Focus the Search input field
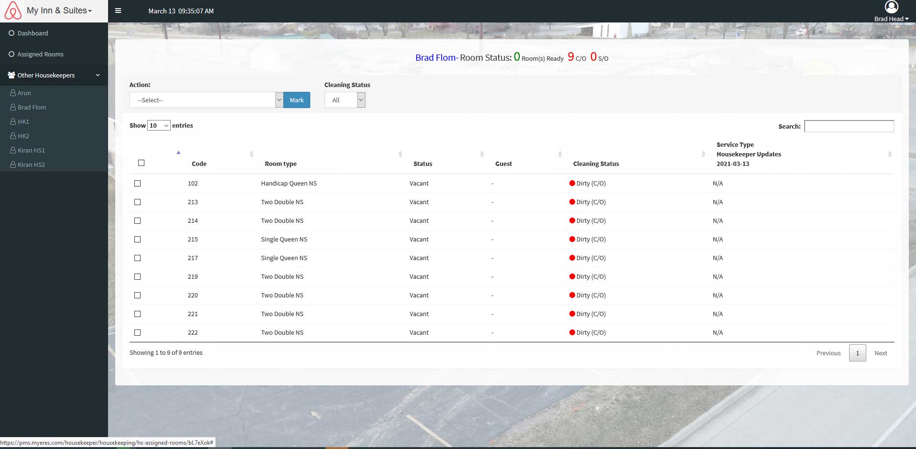This screenshot has width=916, height=449. [849, 126]
